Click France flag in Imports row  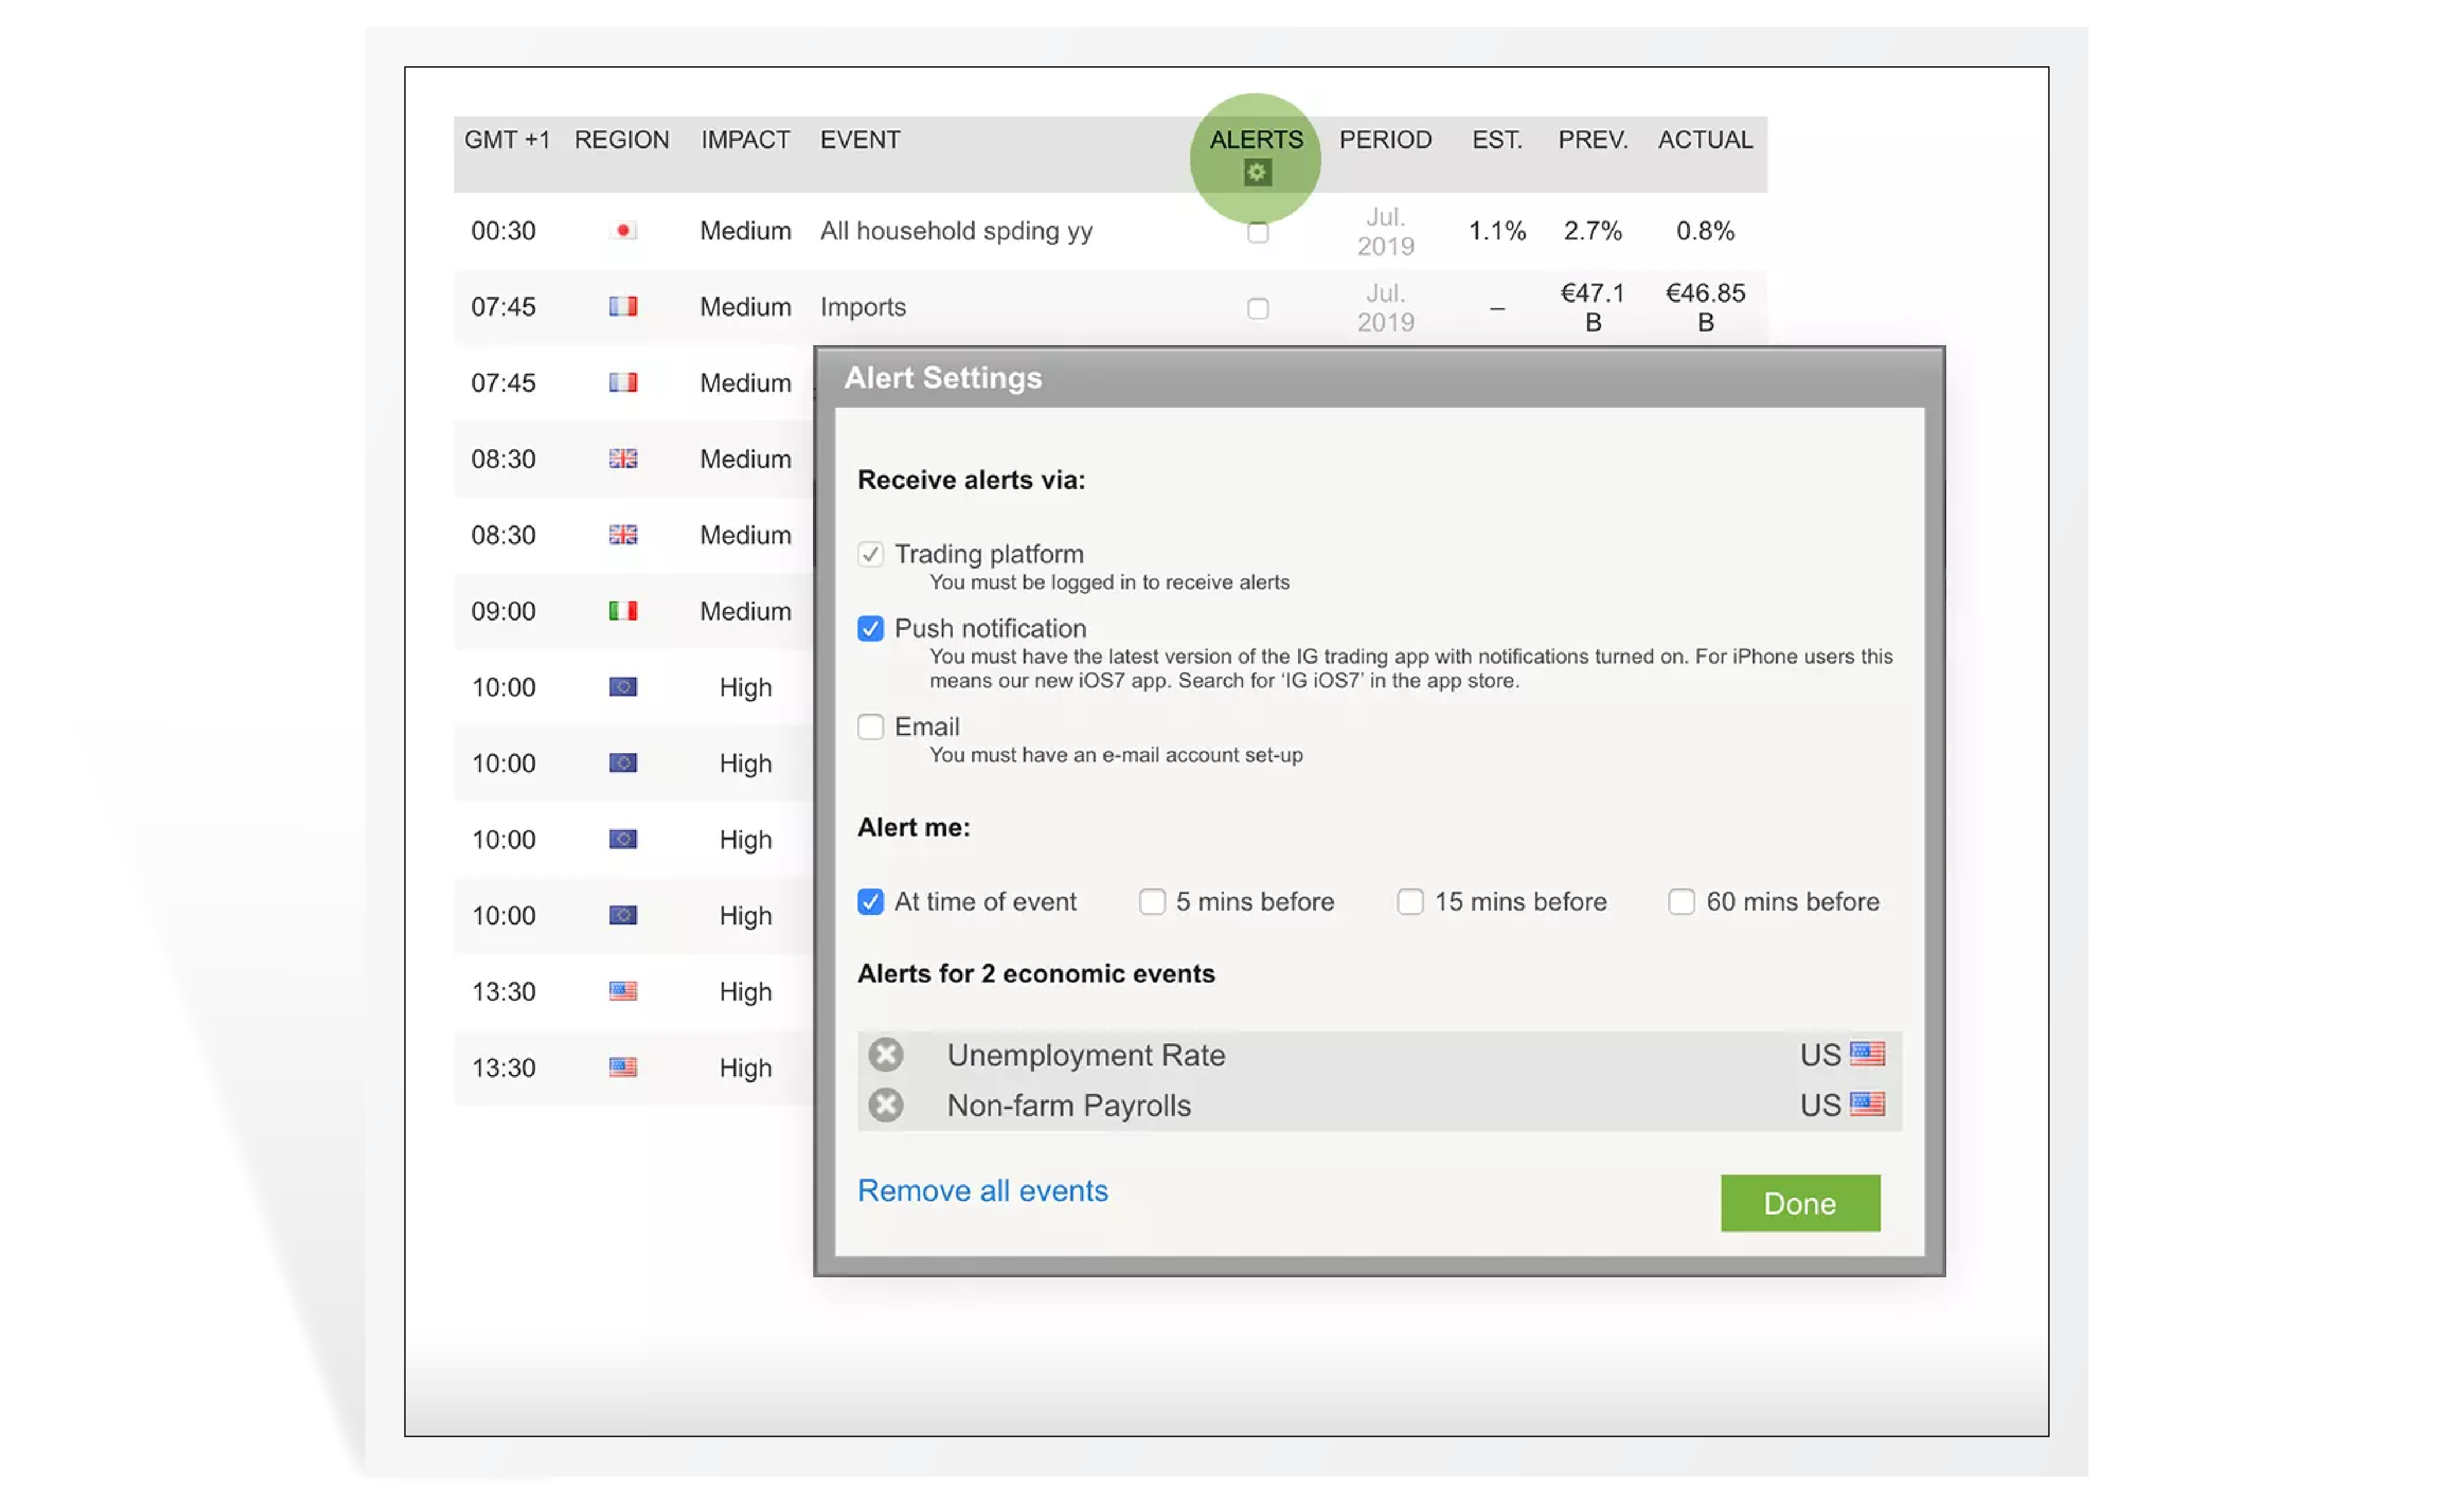[x=622, y=307]
